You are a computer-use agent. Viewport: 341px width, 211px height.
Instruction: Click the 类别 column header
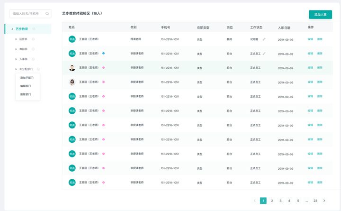134,27
